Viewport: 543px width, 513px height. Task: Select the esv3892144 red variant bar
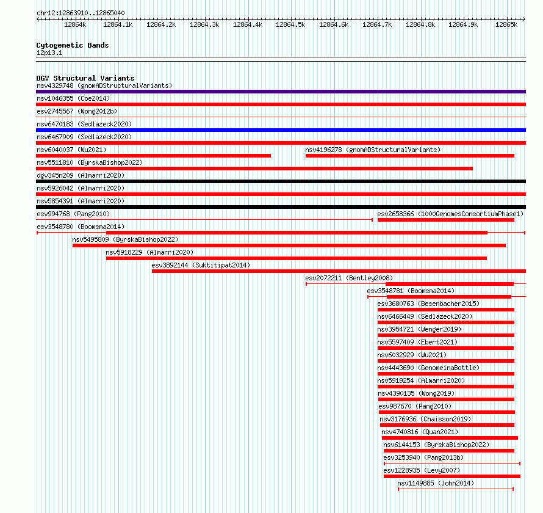(x=339, y=271)
